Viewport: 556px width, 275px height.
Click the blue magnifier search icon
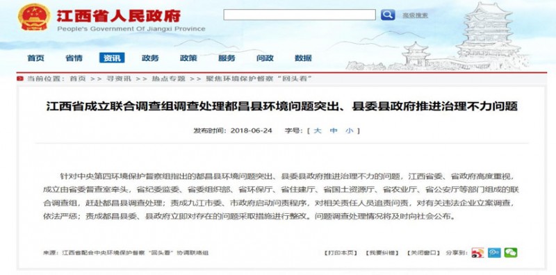pos(388,15)
